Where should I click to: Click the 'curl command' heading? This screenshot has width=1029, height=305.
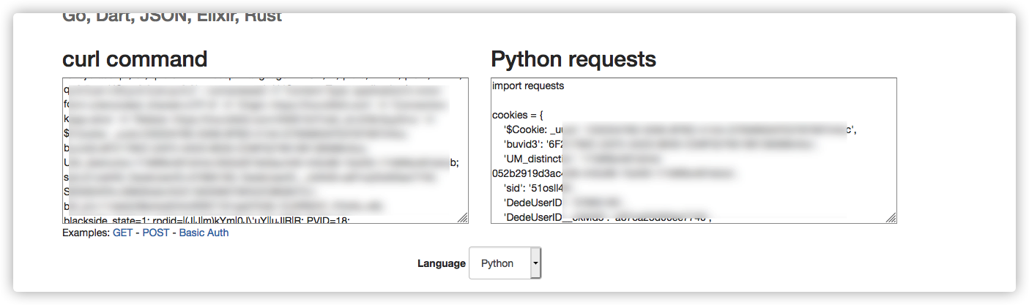click(135, 59)
